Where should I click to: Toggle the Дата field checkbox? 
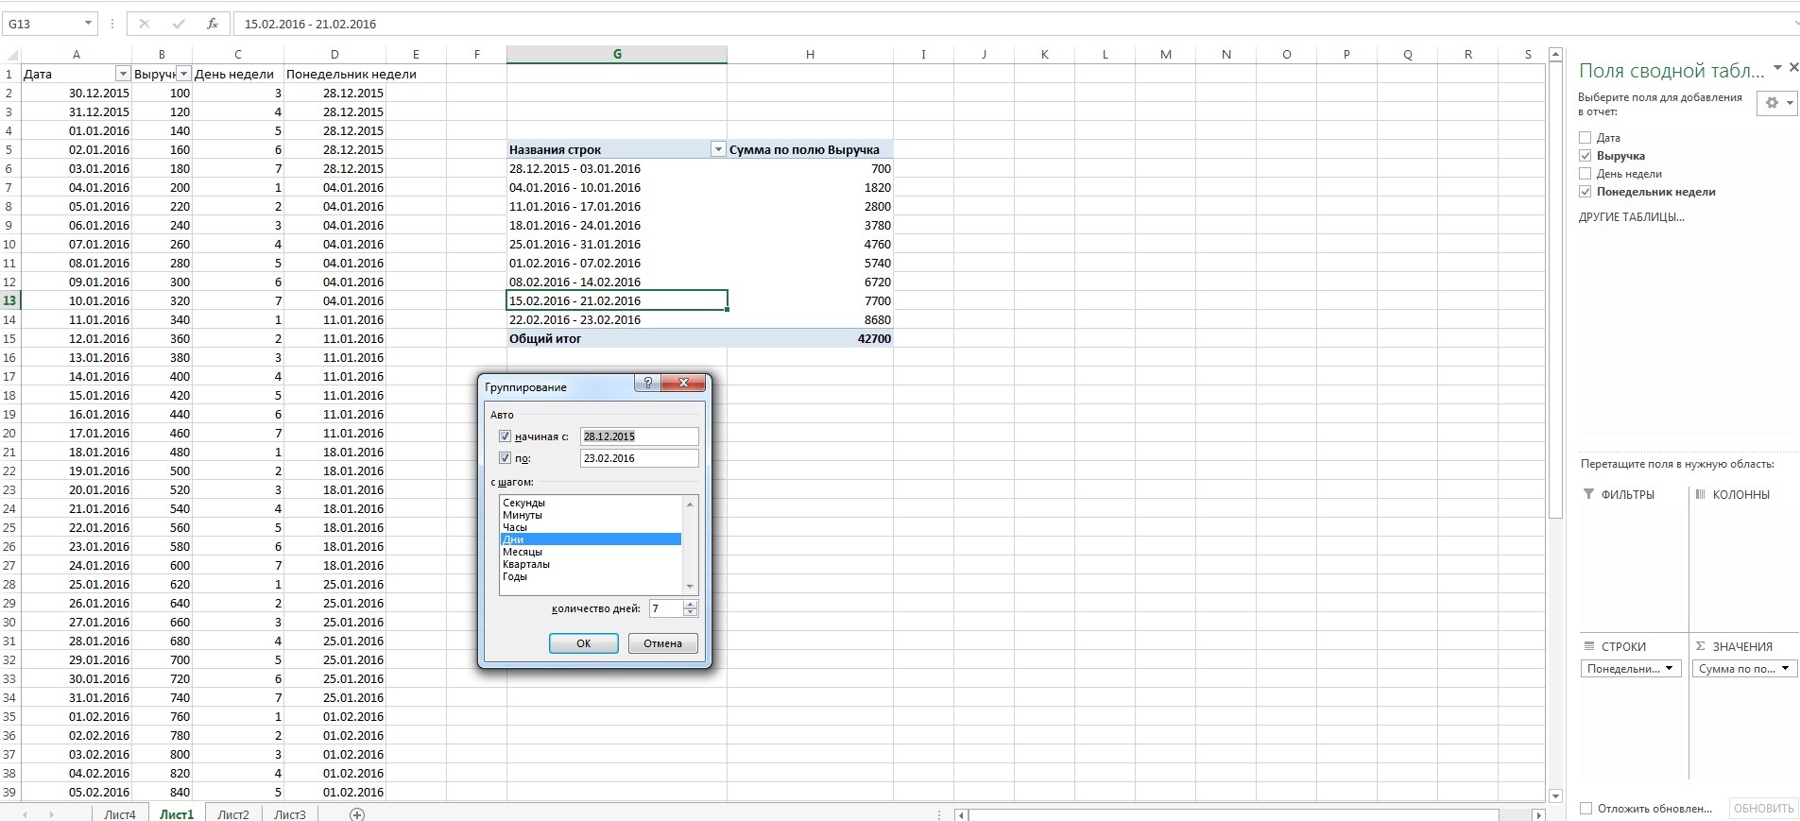click(x=1586, y=138)
